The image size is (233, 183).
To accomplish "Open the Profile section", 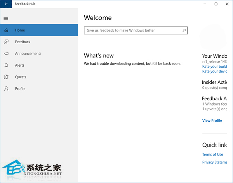I will (x=39, y=88).
